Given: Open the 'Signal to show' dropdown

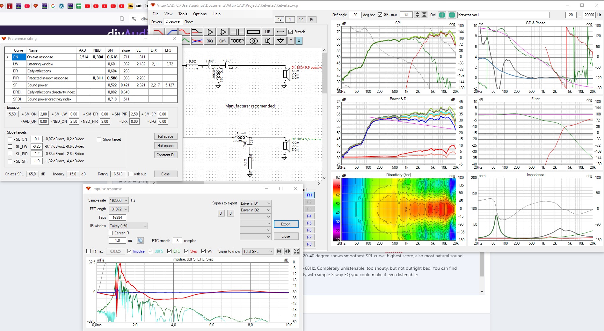Looking at the screenshot, I should point(258,252).
